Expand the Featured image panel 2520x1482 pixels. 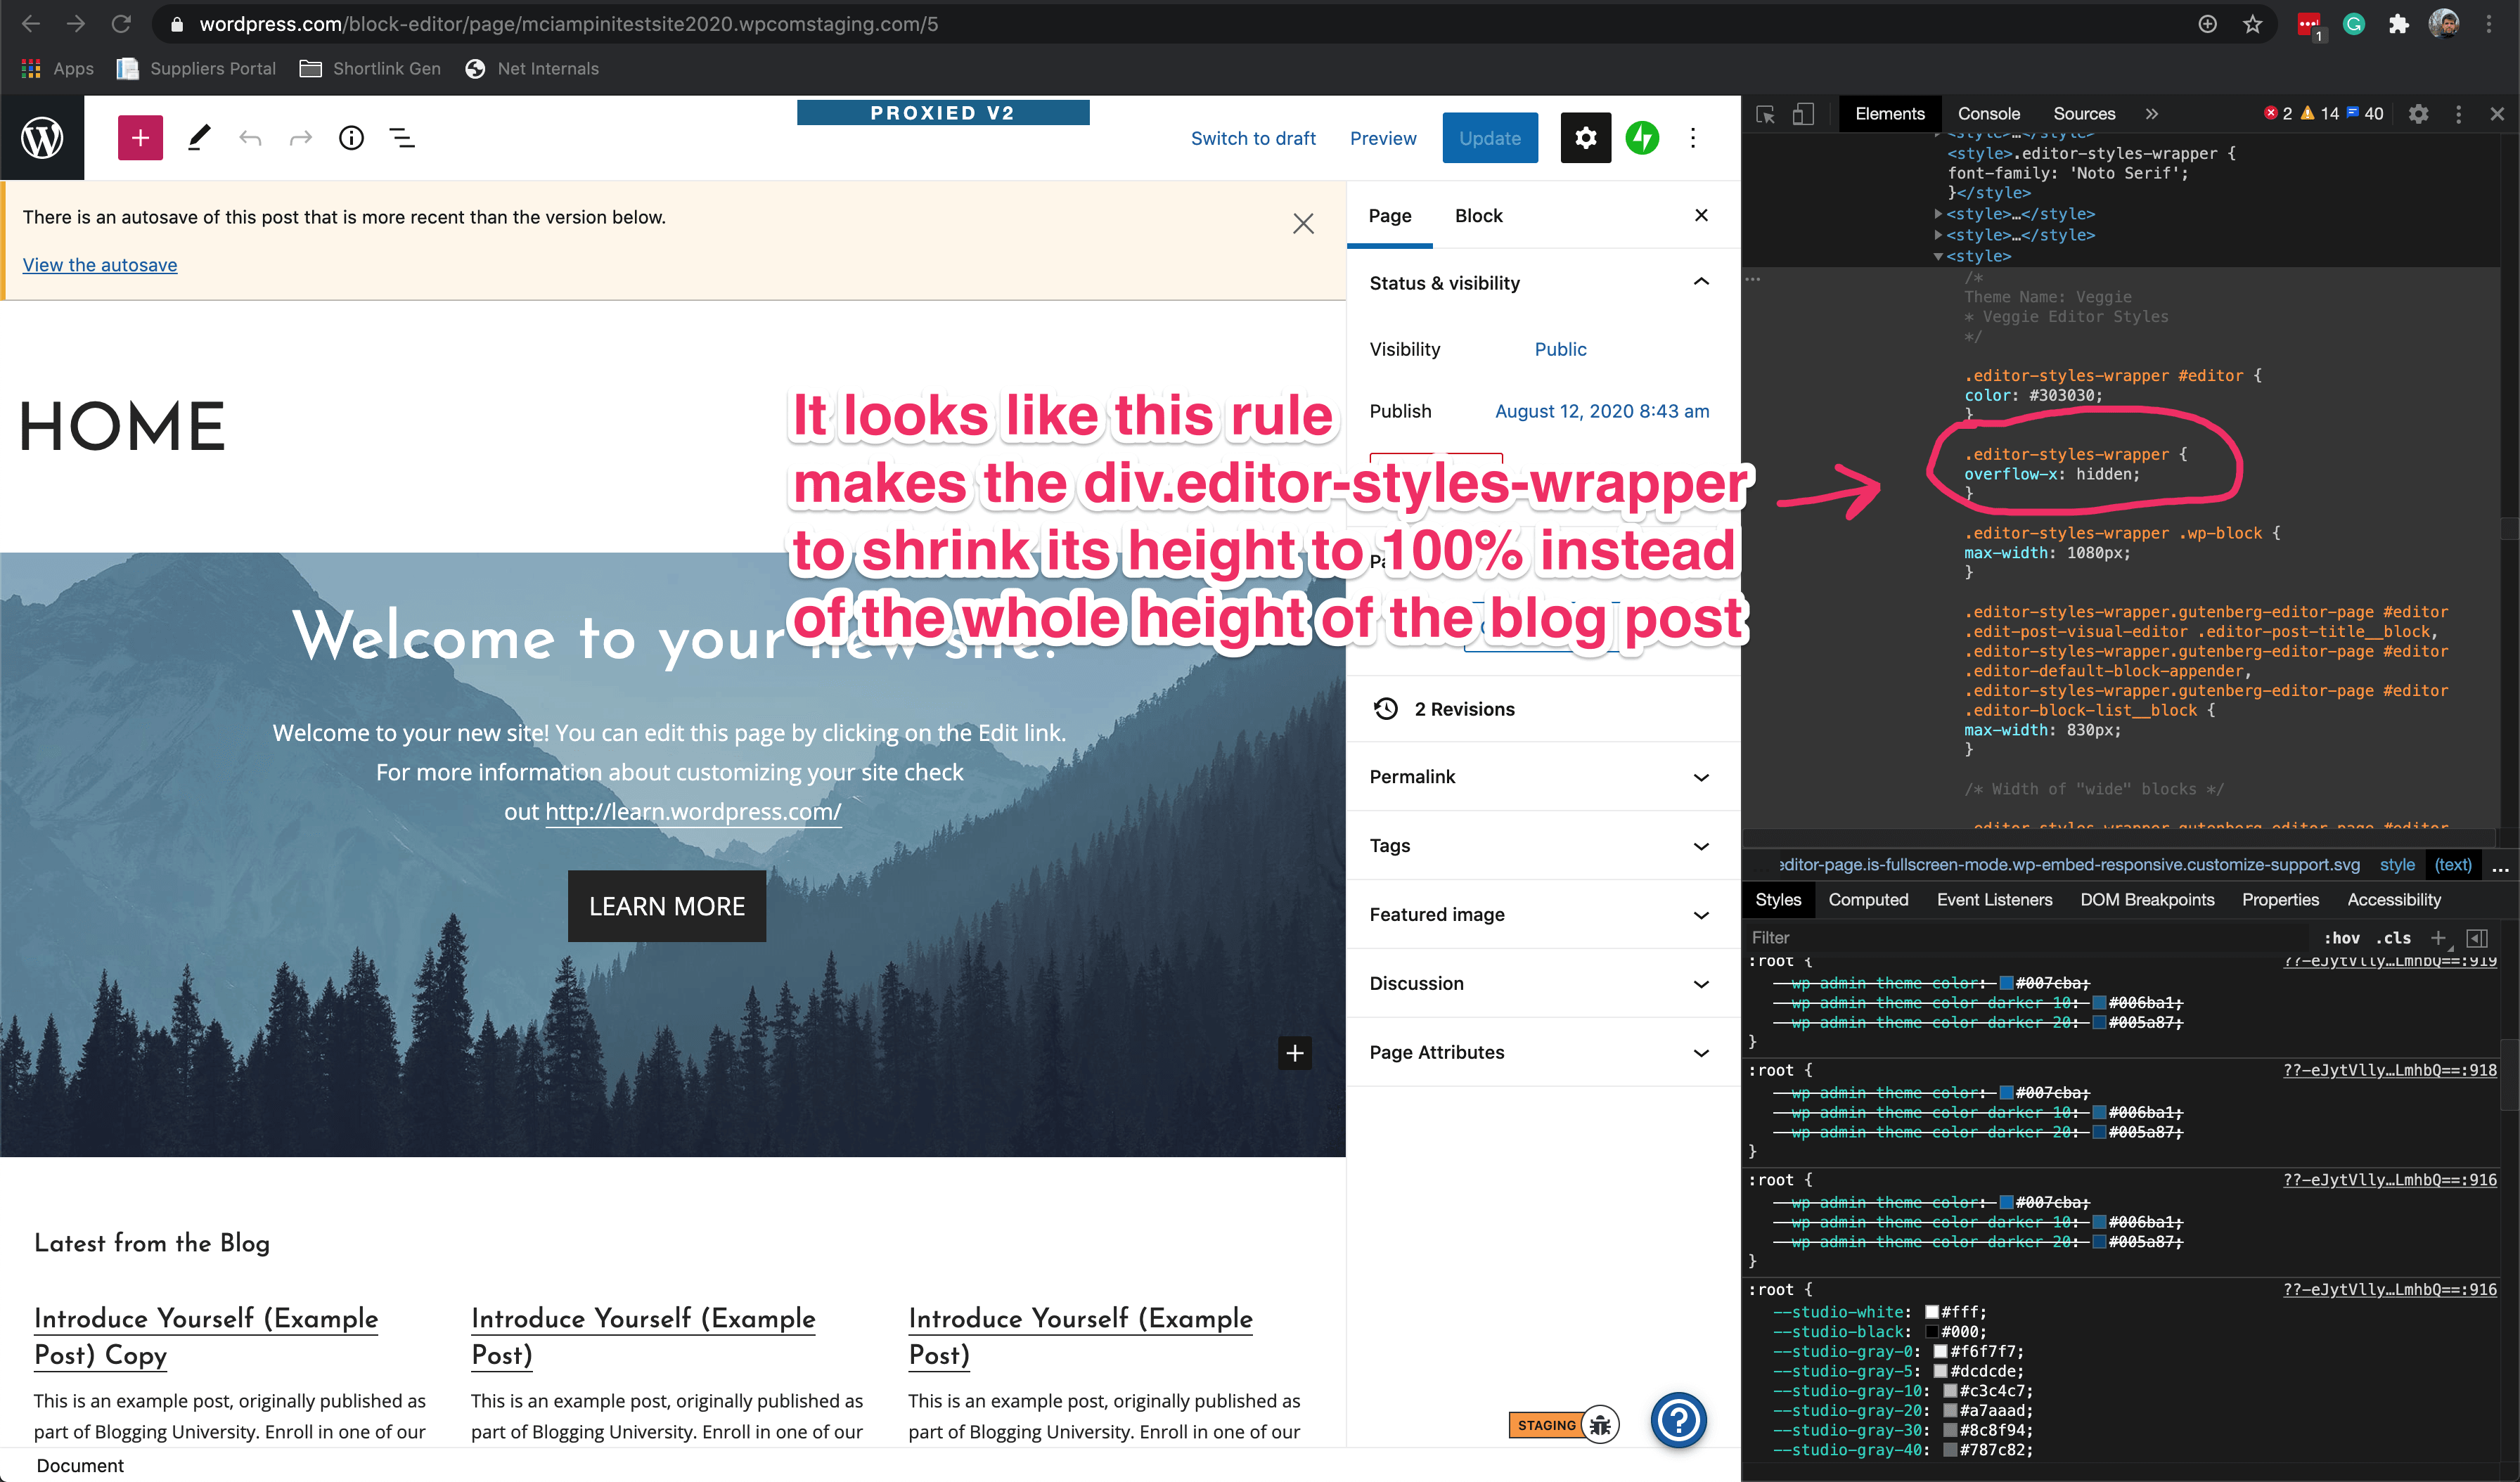1701,915
